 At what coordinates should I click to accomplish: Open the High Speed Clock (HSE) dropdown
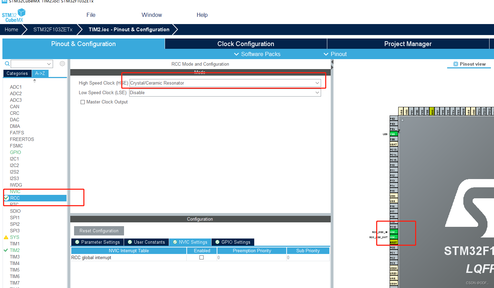(225, 83)
